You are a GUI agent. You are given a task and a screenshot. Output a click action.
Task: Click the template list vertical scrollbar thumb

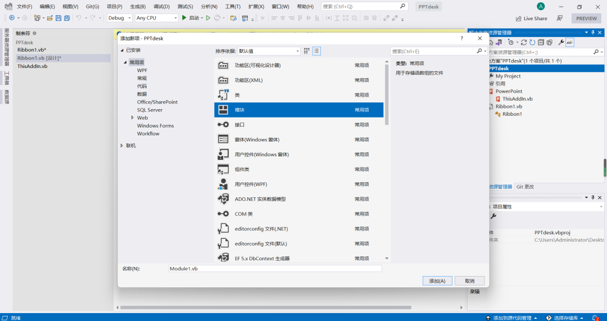[x=387, y=94]
